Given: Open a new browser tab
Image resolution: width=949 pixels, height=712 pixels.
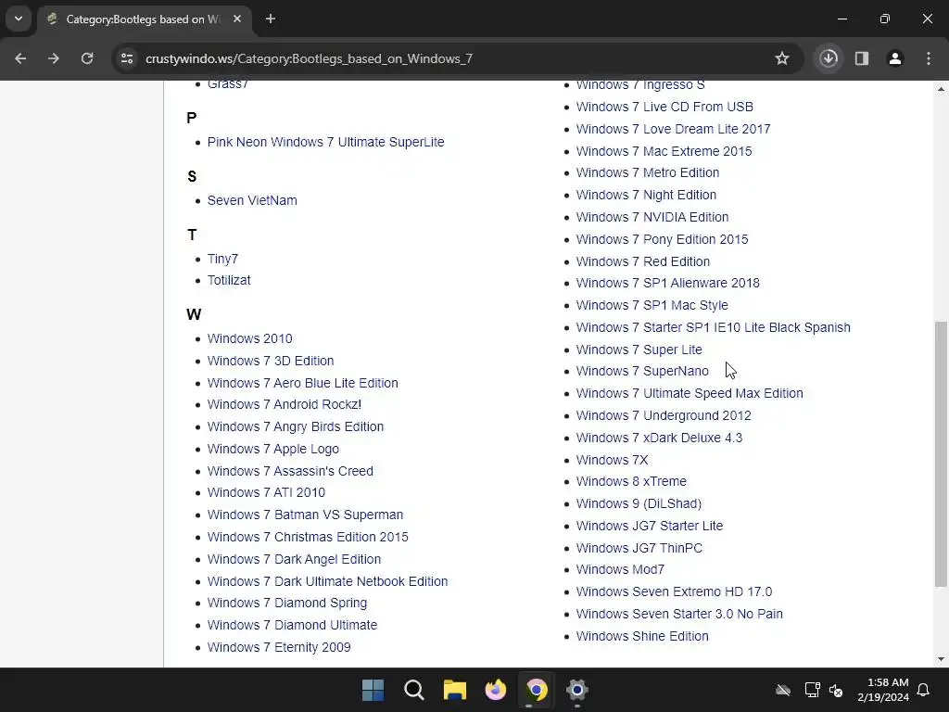Looking at the screenshot, I should [x=271, y=19].
